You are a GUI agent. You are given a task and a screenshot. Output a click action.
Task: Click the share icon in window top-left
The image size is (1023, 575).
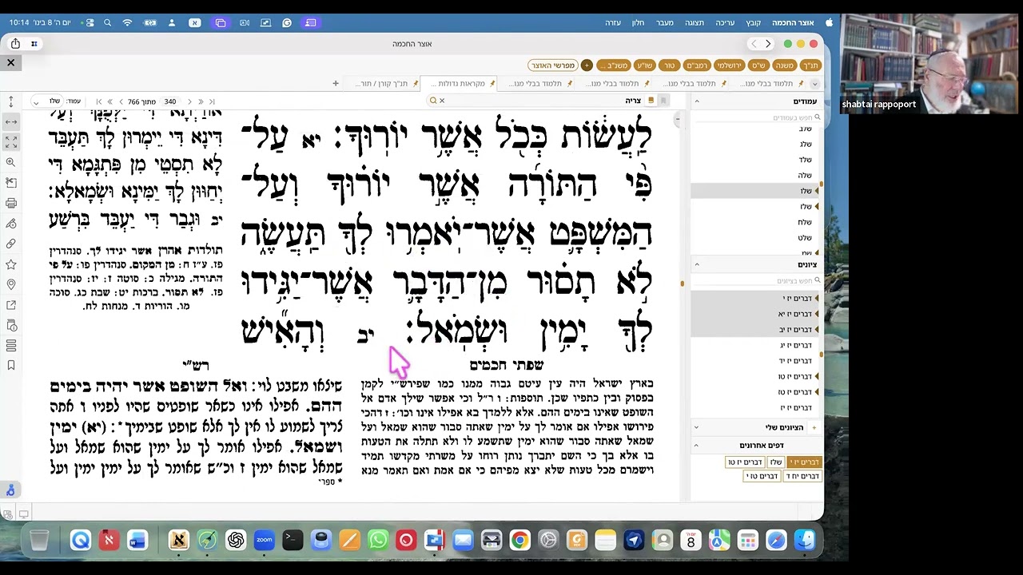(15, 44)
